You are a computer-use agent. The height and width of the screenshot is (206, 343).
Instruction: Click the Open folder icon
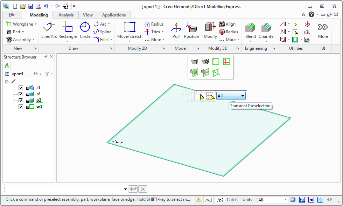coord(23,6)
